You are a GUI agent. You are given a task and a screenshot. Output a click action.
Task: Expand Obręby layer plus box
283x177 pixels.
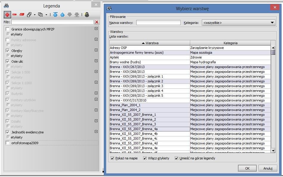click(x=96, y=50)
